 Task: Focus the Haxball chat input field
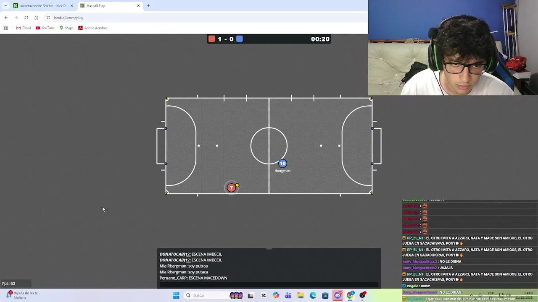tap(269, 285)
